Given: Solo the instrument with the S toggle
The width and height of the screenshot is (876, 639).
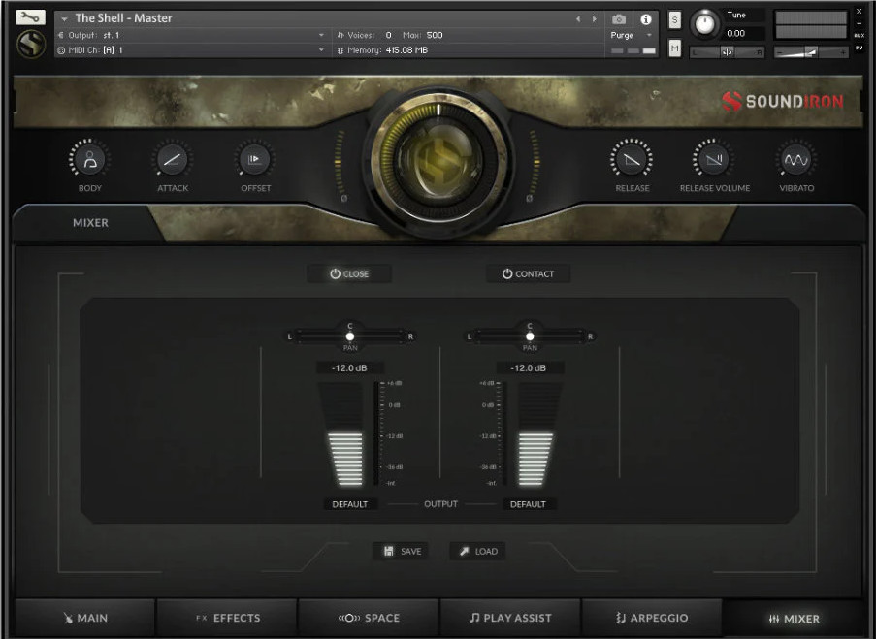Looking at the screenshot, I should click(x=674, y=18).
